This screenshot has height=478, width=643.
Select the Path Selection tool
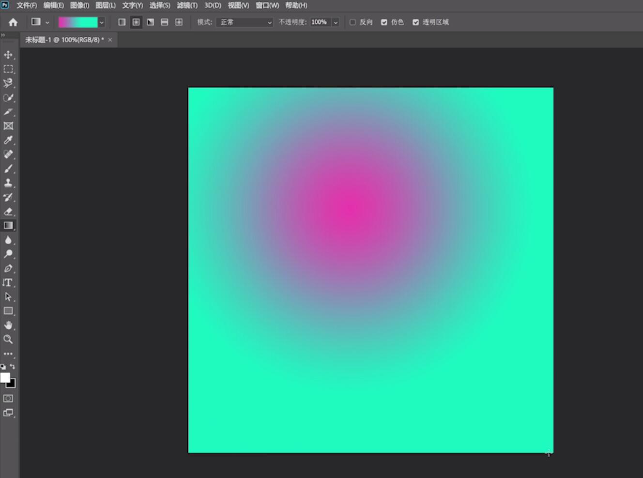click(8, 297)
